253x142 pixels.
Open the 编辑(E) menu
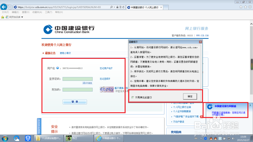click(15, 12)
